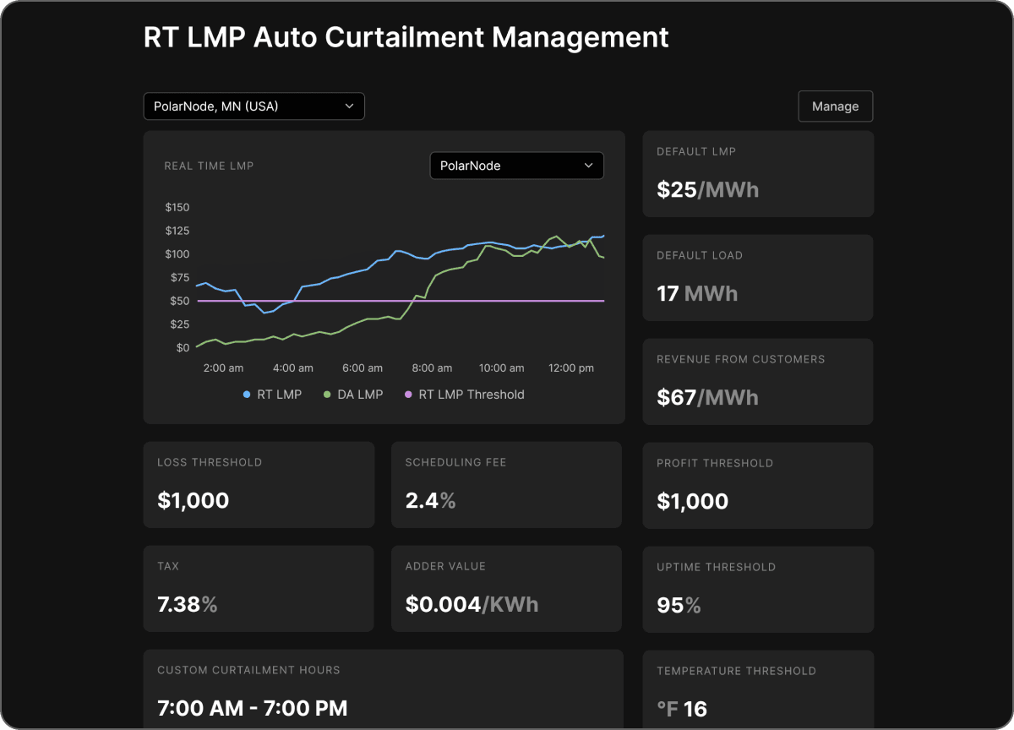This screenshot has height=730, width=1014.
Task: Toggle the RT LMP Threshold line visibility
Action: pos(464,395)
